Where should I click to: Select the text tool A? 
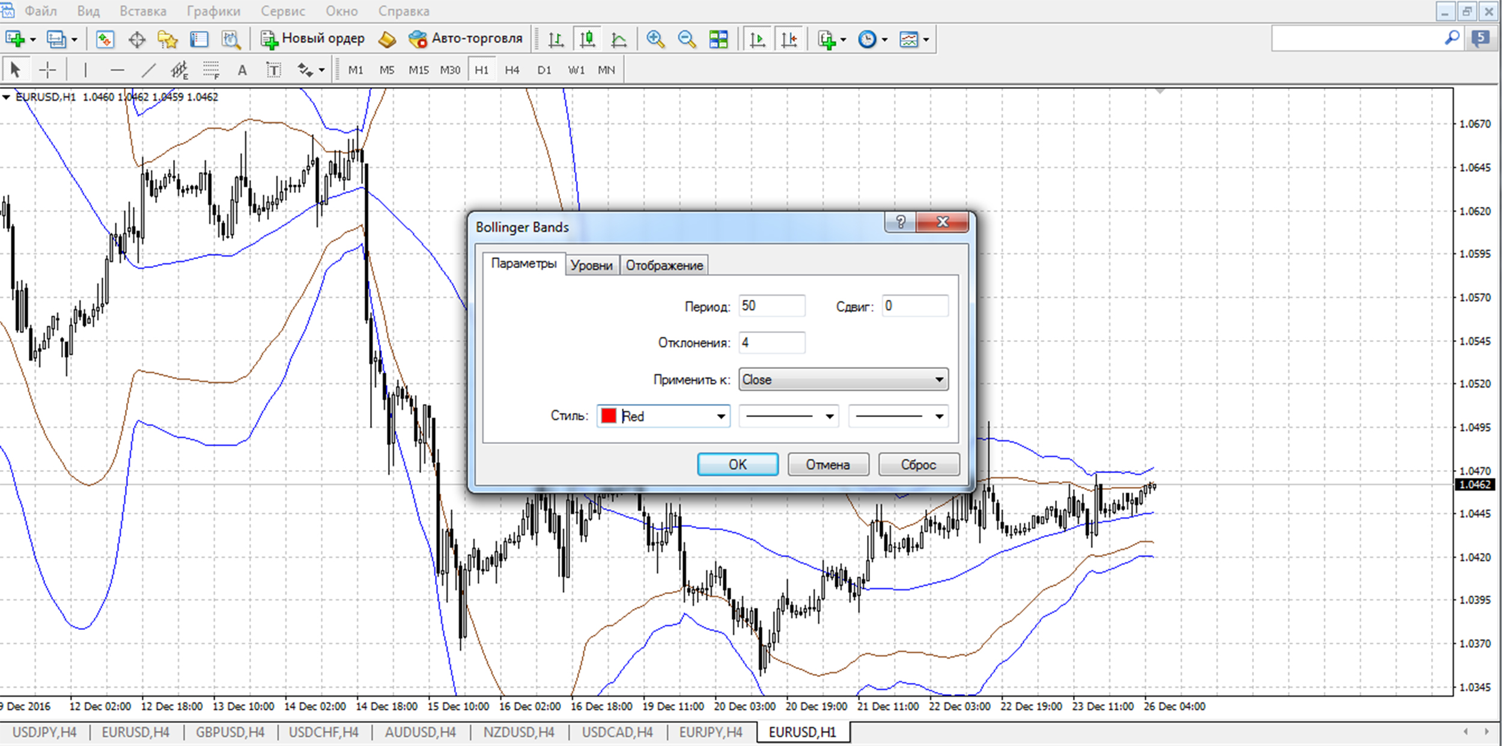[x=242, y=70]
